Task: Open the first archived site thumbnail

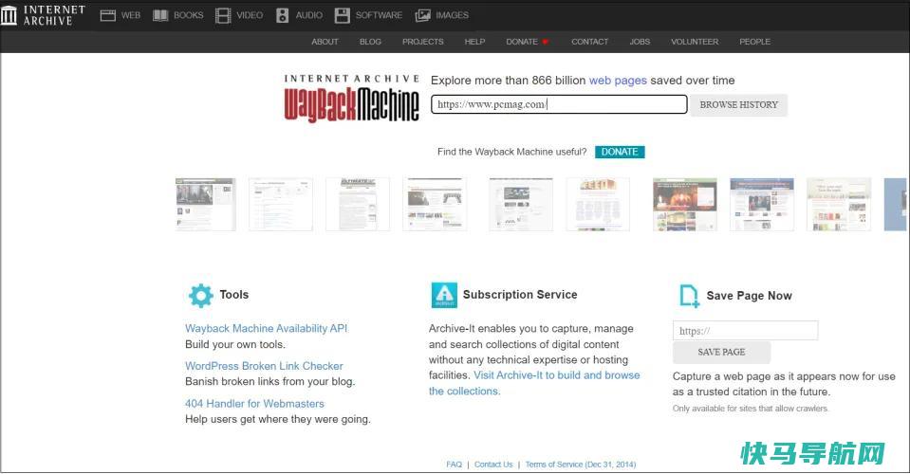Action: point(206,205)
